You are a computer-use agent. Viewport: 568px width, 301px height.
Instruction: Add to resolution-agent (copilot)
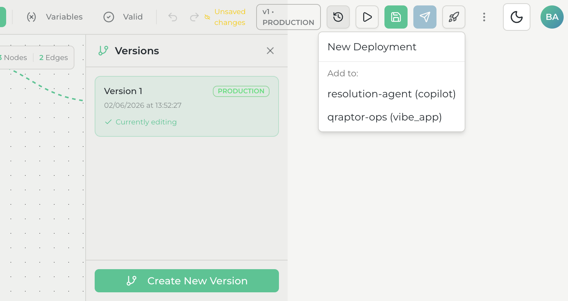pos(392,94)
